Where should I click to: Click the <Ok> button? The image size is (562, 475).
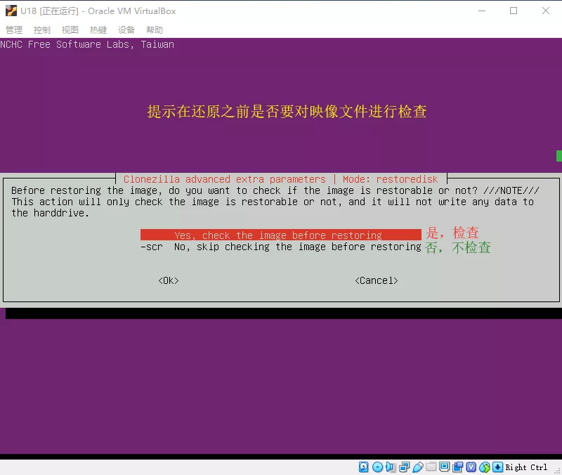169,280
